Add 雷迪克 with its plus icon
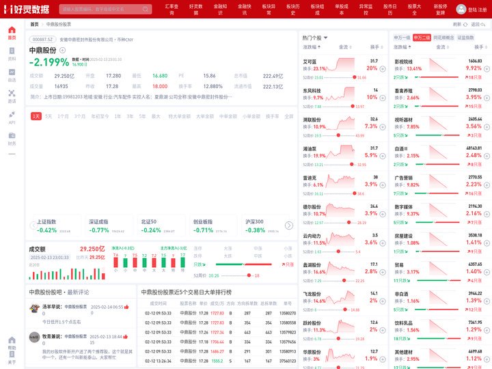This screenshot has width=492, height=369. click(383, 185)
